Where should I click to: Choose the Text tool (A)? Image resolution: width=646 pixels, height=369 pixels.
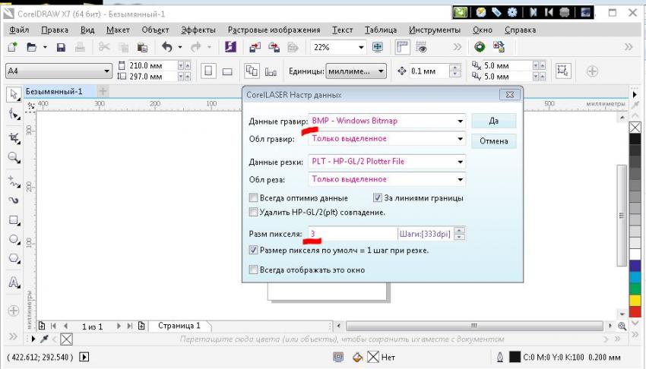[x=14, y=282]
